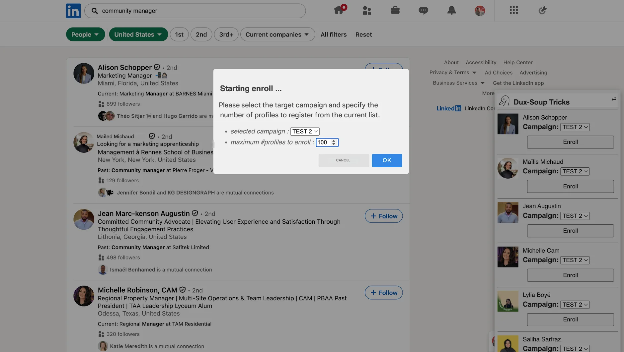
Task: Open profile avatar menu
Action: (480, 11)
